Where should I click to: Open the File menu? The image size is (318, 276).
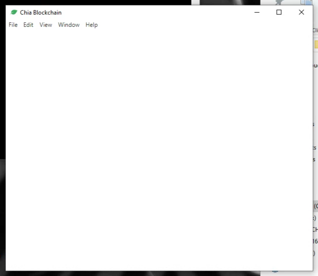[x=13, y=24]
